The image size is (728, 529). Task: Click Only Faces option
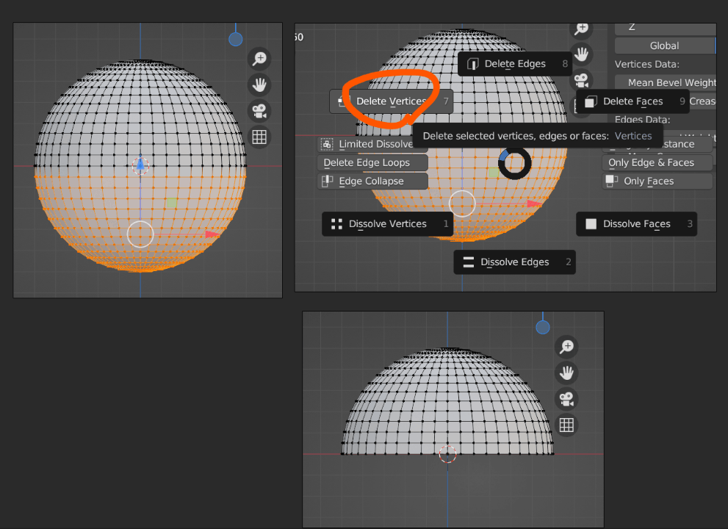[x=657, y=181]
